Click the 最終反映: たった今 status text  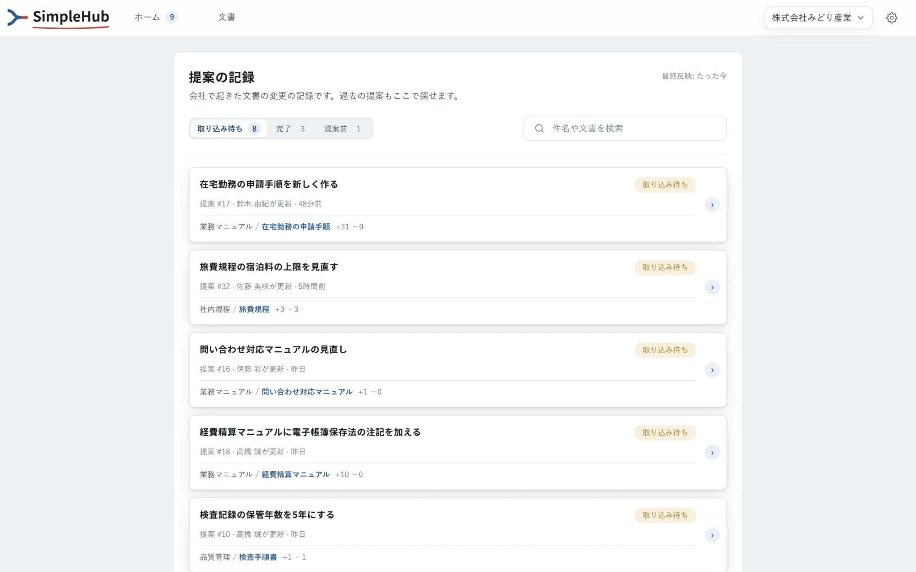coord(694,76)
